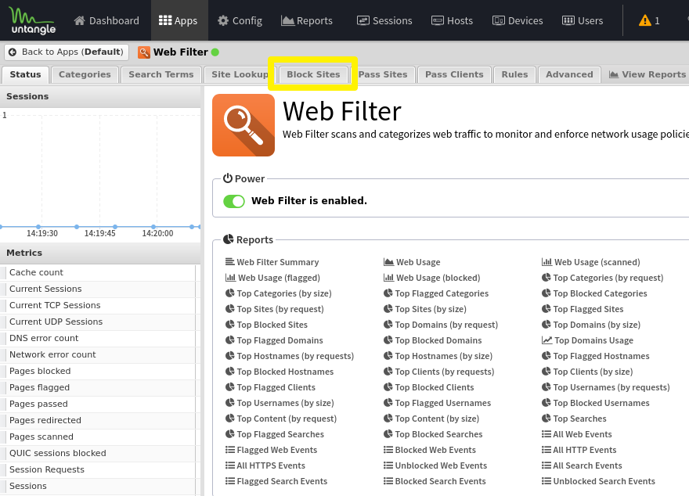Open the Apps section
Viewport: 689px width, 496px height.
178,20
